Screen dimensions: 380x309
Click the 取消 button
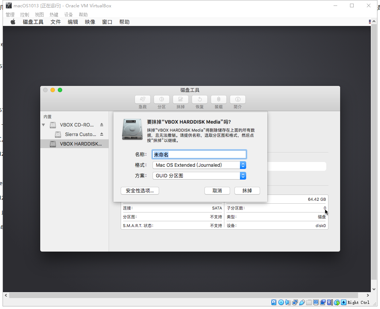coord(217,191)
